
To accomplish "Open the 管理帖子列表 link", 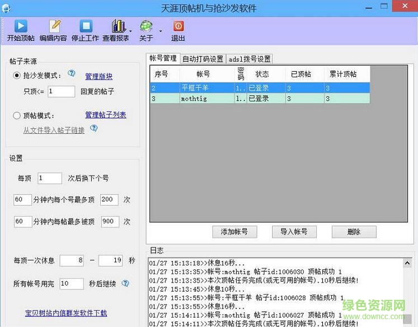I will tap(105, 115).
